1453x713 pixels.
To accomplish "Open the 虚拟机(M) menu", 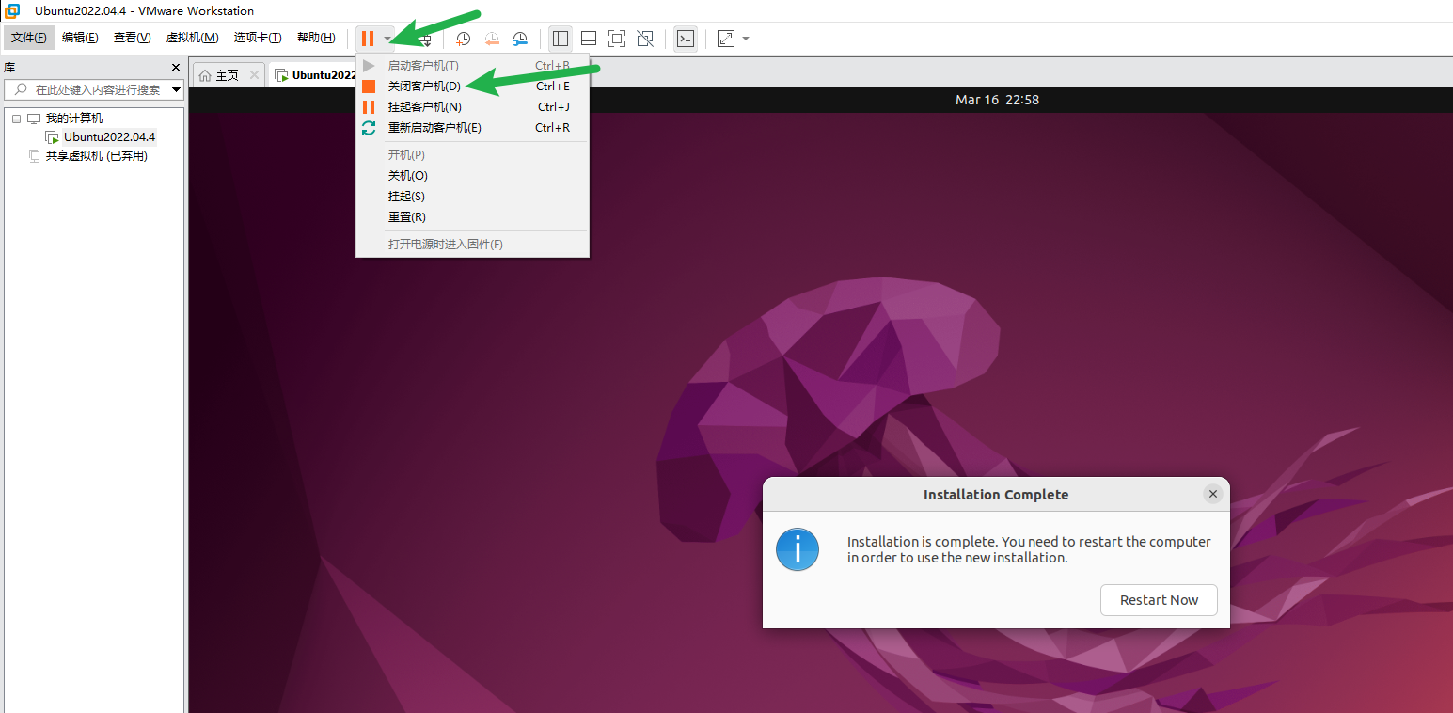I will pos(192,38).
